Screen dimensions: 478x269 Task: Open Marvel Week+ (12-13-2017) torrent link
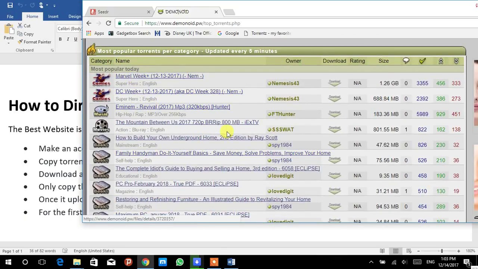click(159, 76)
